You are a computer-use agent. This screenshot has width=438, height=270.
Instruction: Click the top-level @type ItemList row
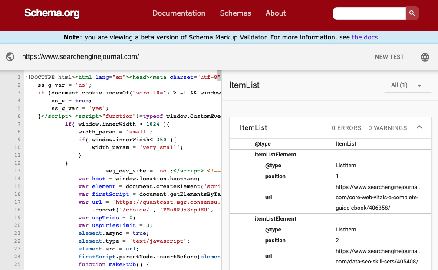[330, 144]
